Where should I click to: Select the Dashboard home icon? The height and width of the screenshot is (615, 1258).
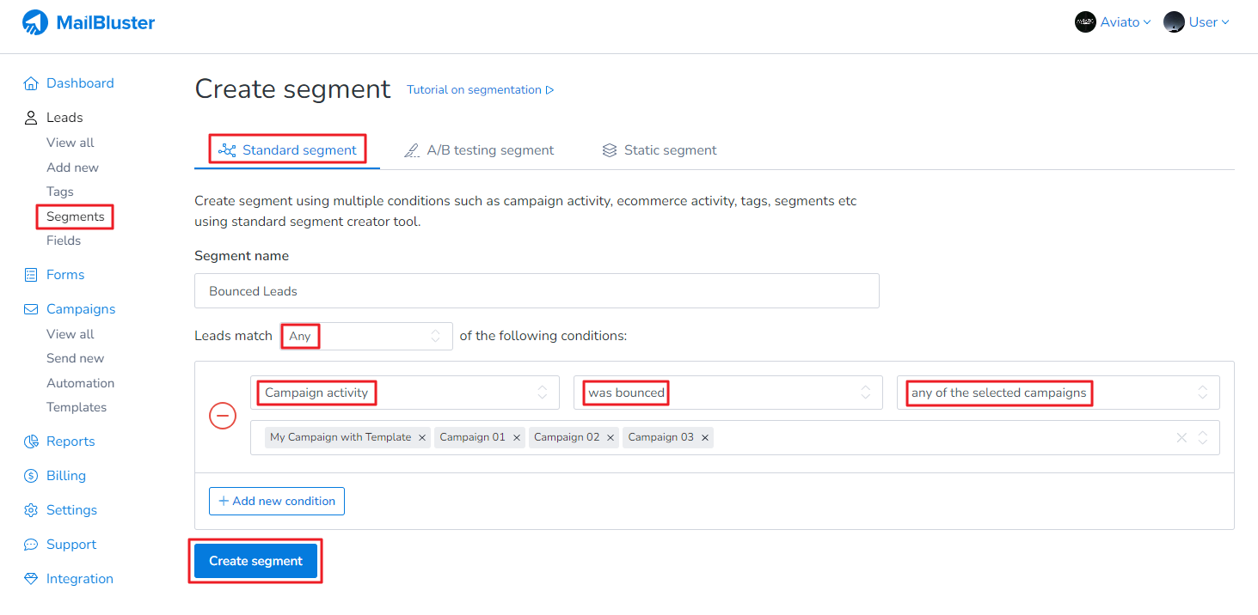pyautogui.click(x=31, y=82)
